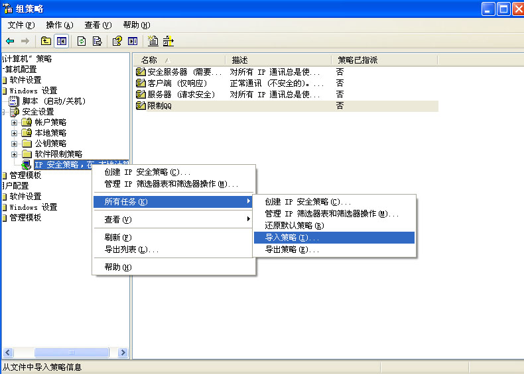Choose 导入策略(I) in the submenu
The image size is (524, 374).
[x=334, y=238]
